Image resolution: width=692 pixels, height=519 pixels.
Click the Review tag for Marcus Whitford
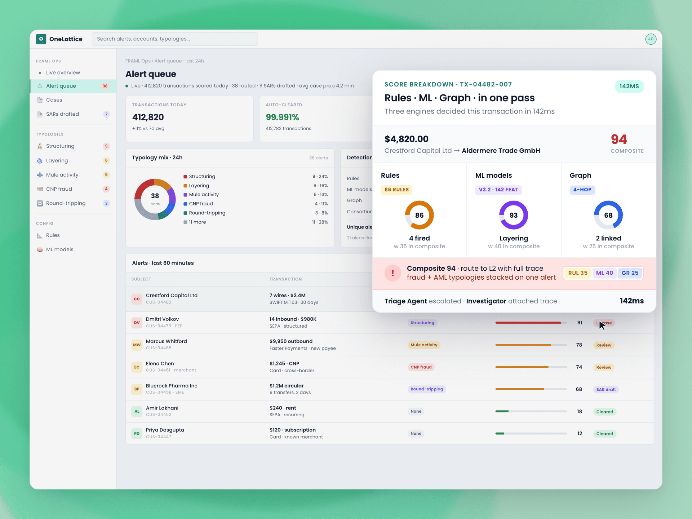click(603, 345)
